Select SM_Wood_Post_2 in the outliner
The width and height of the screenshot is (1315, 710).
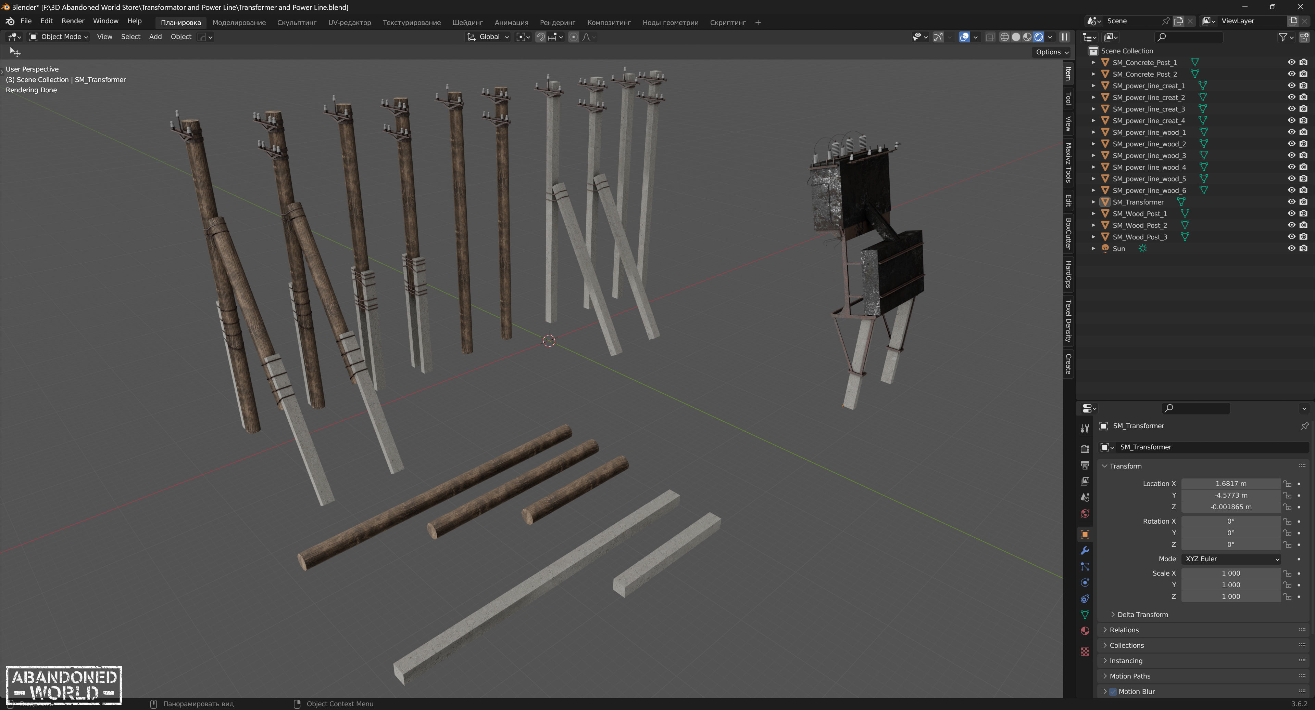1139,225
